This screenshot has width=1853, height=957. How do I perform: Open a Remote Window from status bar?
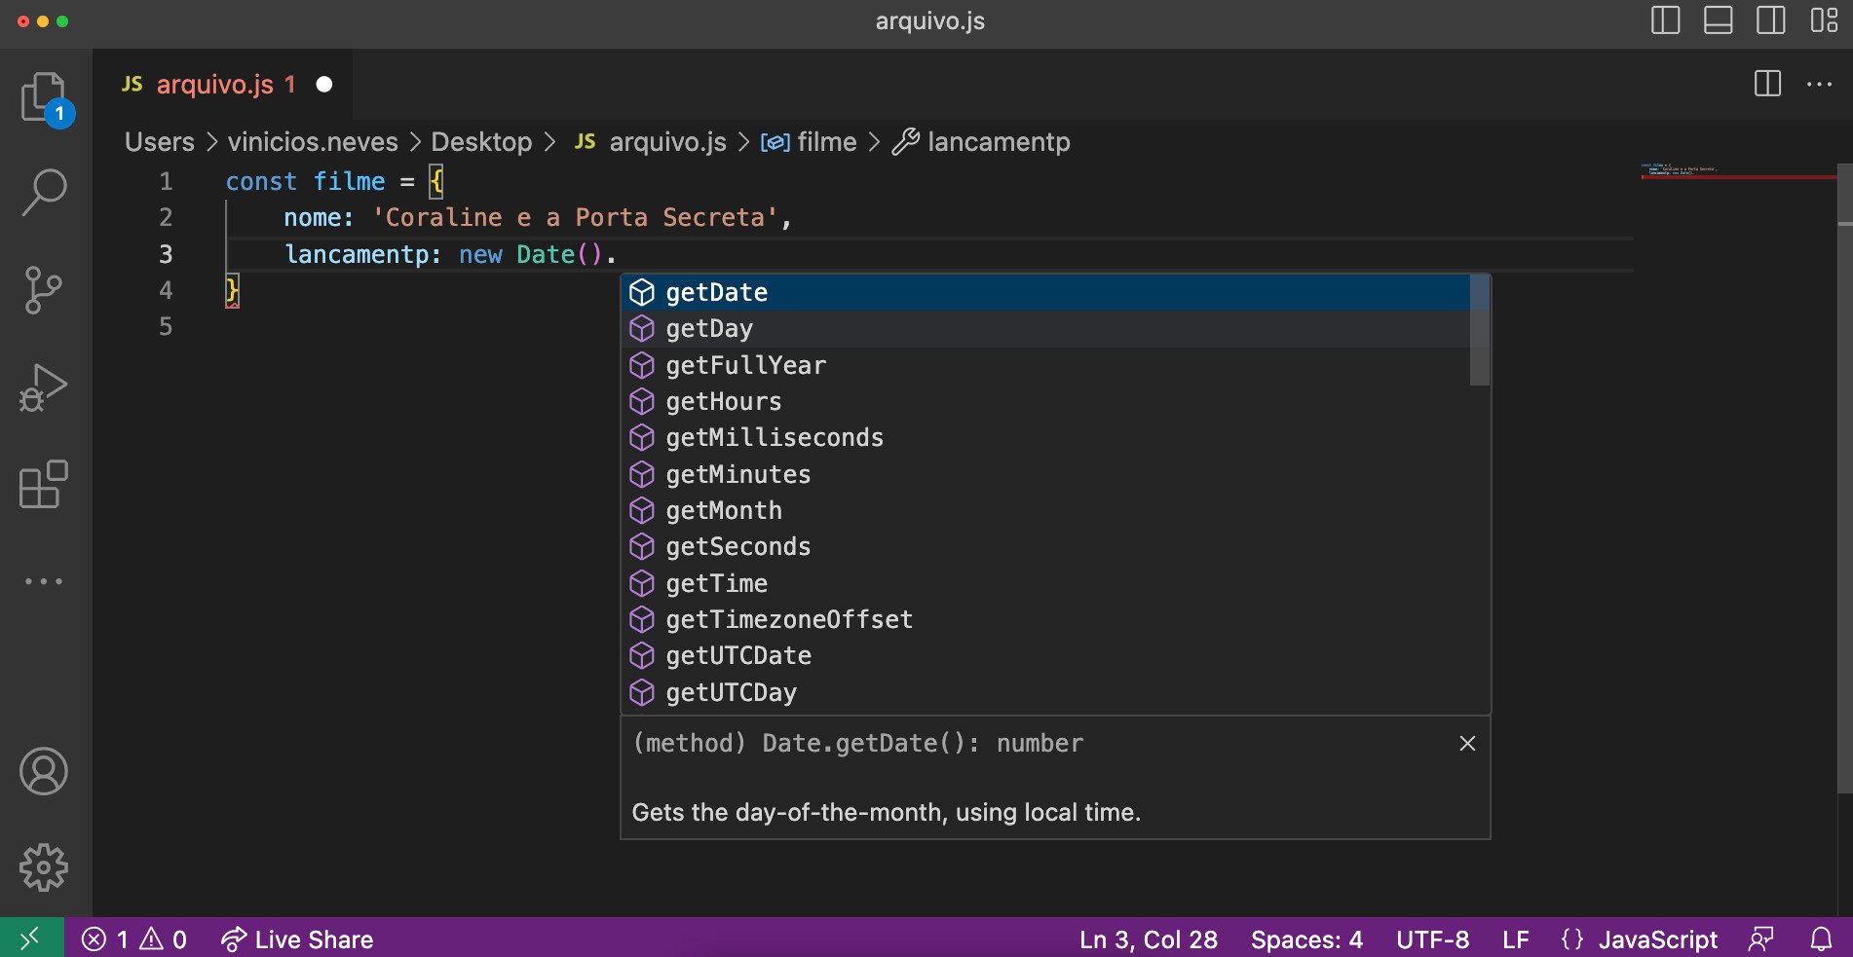31,939
